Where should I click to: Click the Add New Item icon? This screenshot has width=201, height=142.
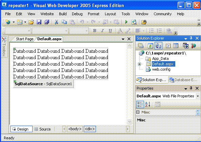(x=19, y=22)
